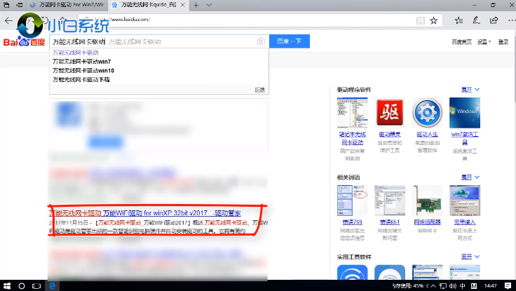Open the 14:47 clock in tray
The height and width of the screenshot is (291, 516).
pos(490,285)
